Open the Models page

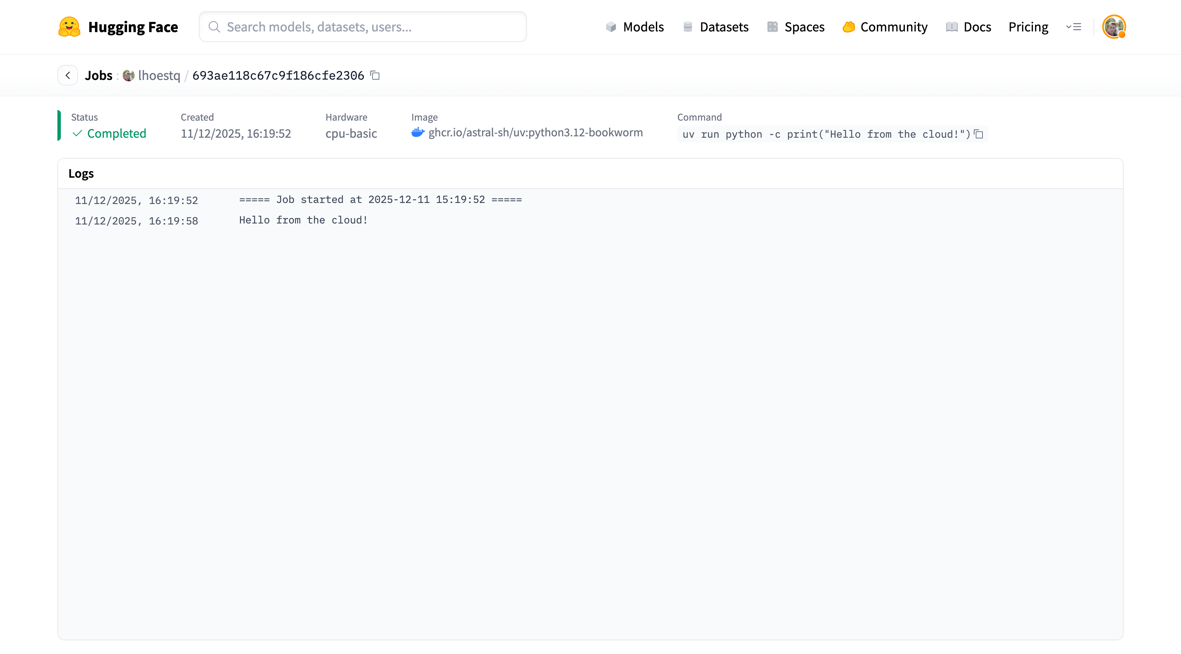635,27
